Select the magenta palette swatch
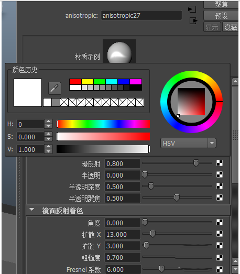Viewport: 240px width, 274px height. 136,82
